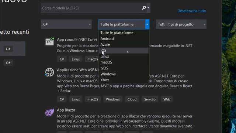The image size is (236, 133).
Task: Select Linux in the platform list
Action: 124,57
